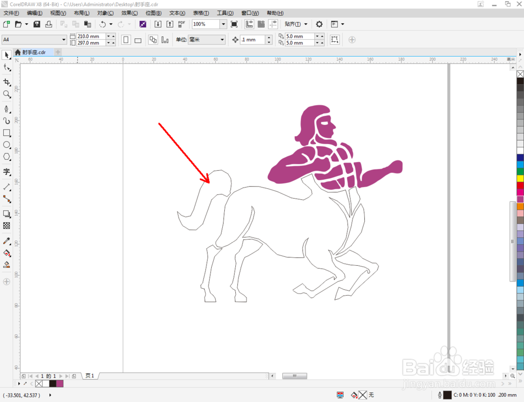Select the Freehand drawing tool
524x402 pixels.
tap(6, 109)
